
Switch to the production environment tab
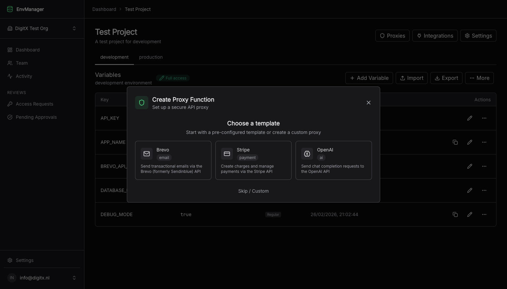tap(151, 57)
